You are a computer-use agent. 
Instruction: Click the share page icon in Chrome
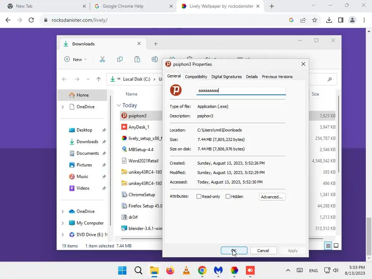coord(303,20)
